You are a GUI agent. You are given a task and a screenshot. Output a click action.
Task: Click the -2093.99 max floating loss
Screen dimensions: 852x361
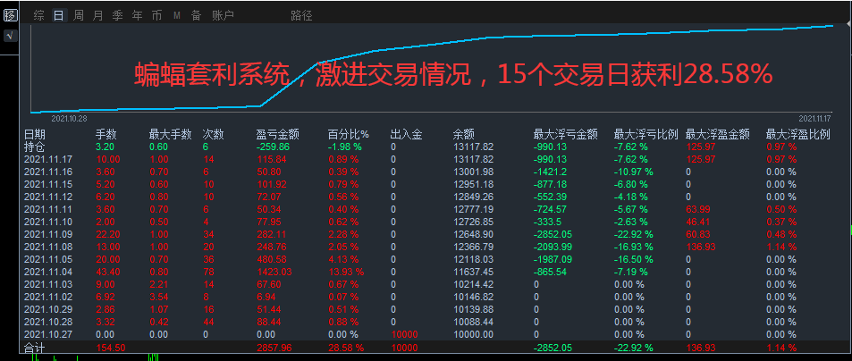pyautogui.click(x=553, y=247)
